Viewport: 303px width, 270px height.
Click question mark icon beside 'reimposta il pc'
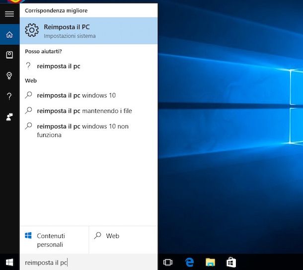[28, 66]
